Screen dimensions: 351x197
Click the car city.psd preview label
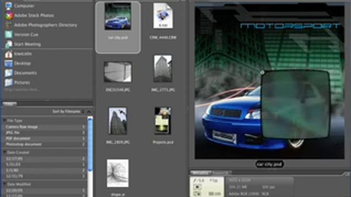[269, 164]
